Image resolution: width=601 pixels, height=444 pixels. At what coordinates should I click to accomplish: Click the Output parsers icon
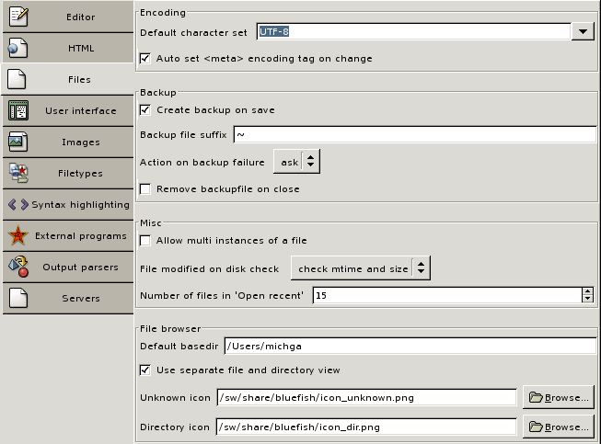(x=18, y=267)
